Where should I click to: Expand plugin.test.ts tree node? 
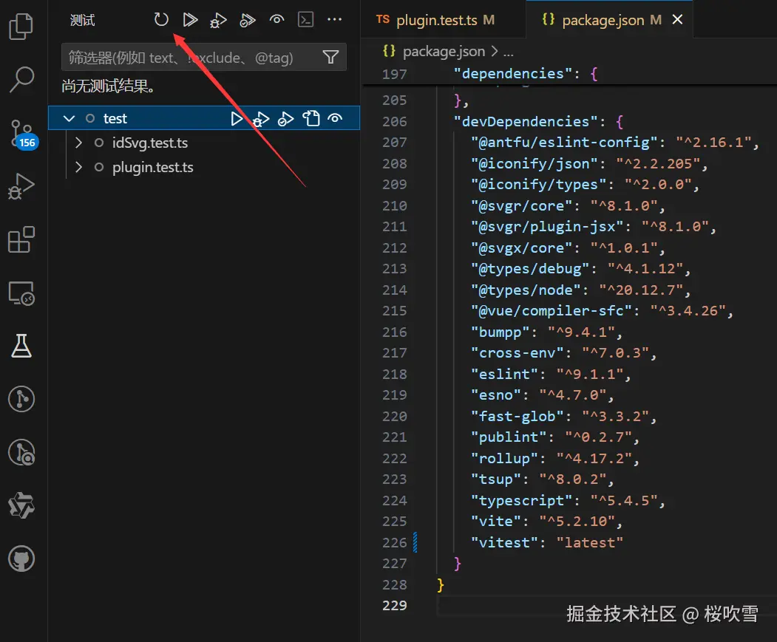tap(78, 167)
